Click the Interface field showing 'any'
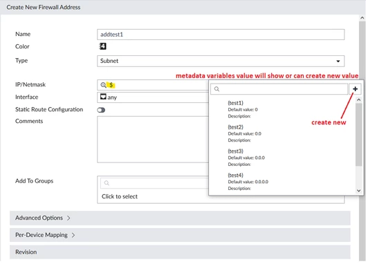 (x=153, y=97)
